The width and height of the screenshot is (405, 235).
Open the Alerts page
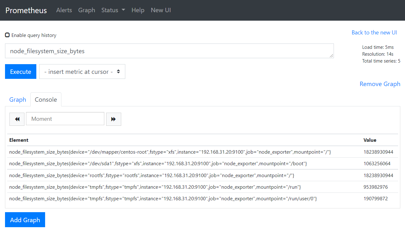point(64,10)
